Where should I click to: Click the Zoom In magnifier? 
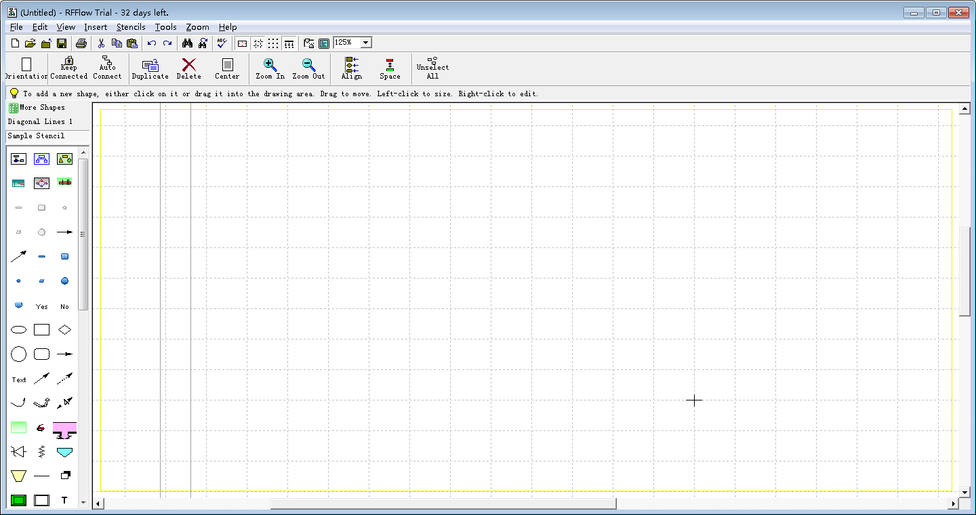(x=270, y=68)
